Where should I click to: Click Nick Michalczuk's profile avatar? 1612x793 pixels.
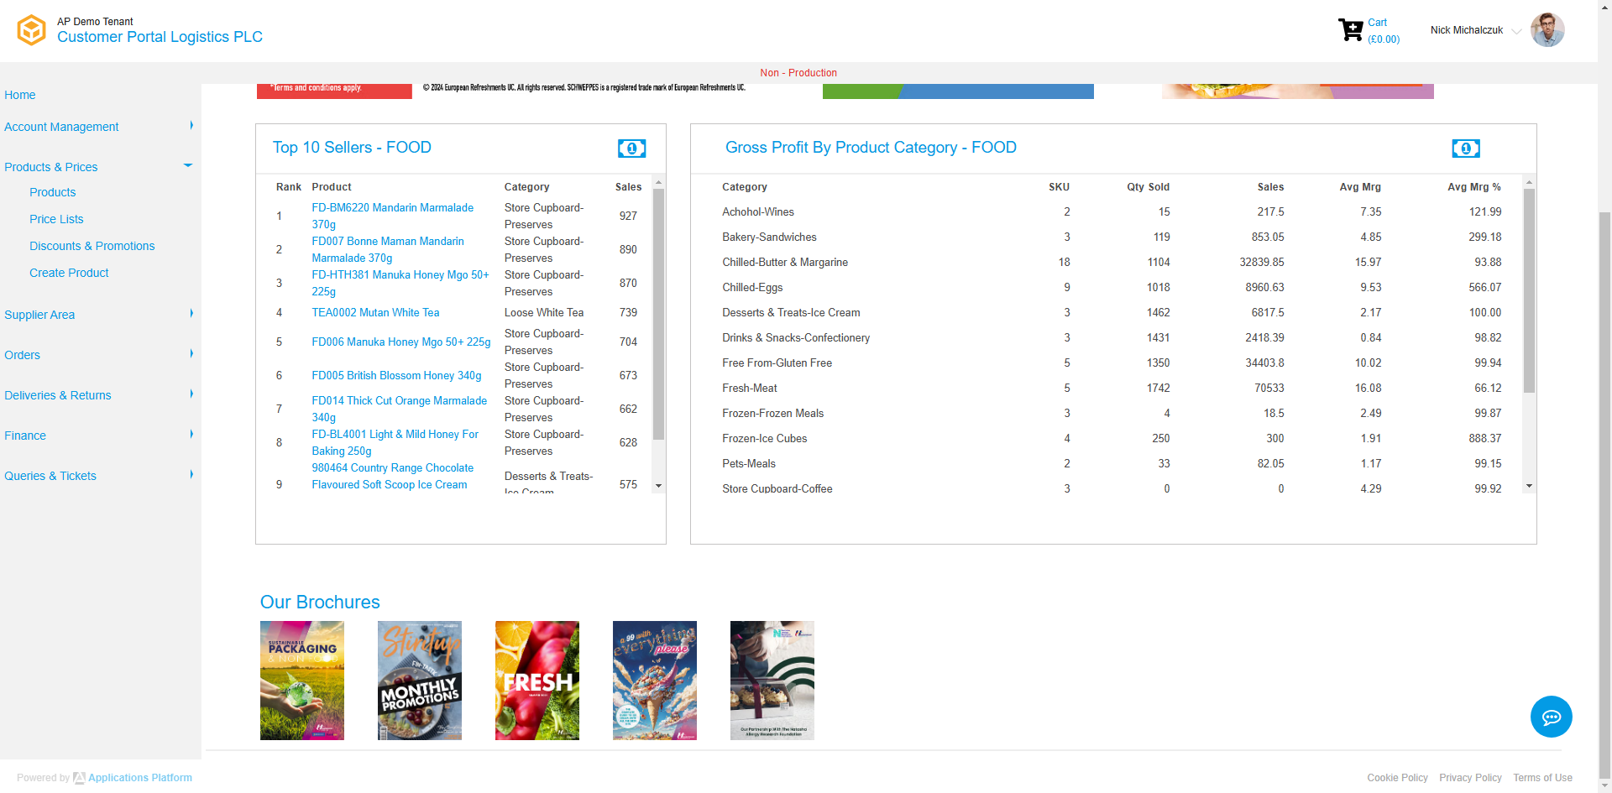1547,30
